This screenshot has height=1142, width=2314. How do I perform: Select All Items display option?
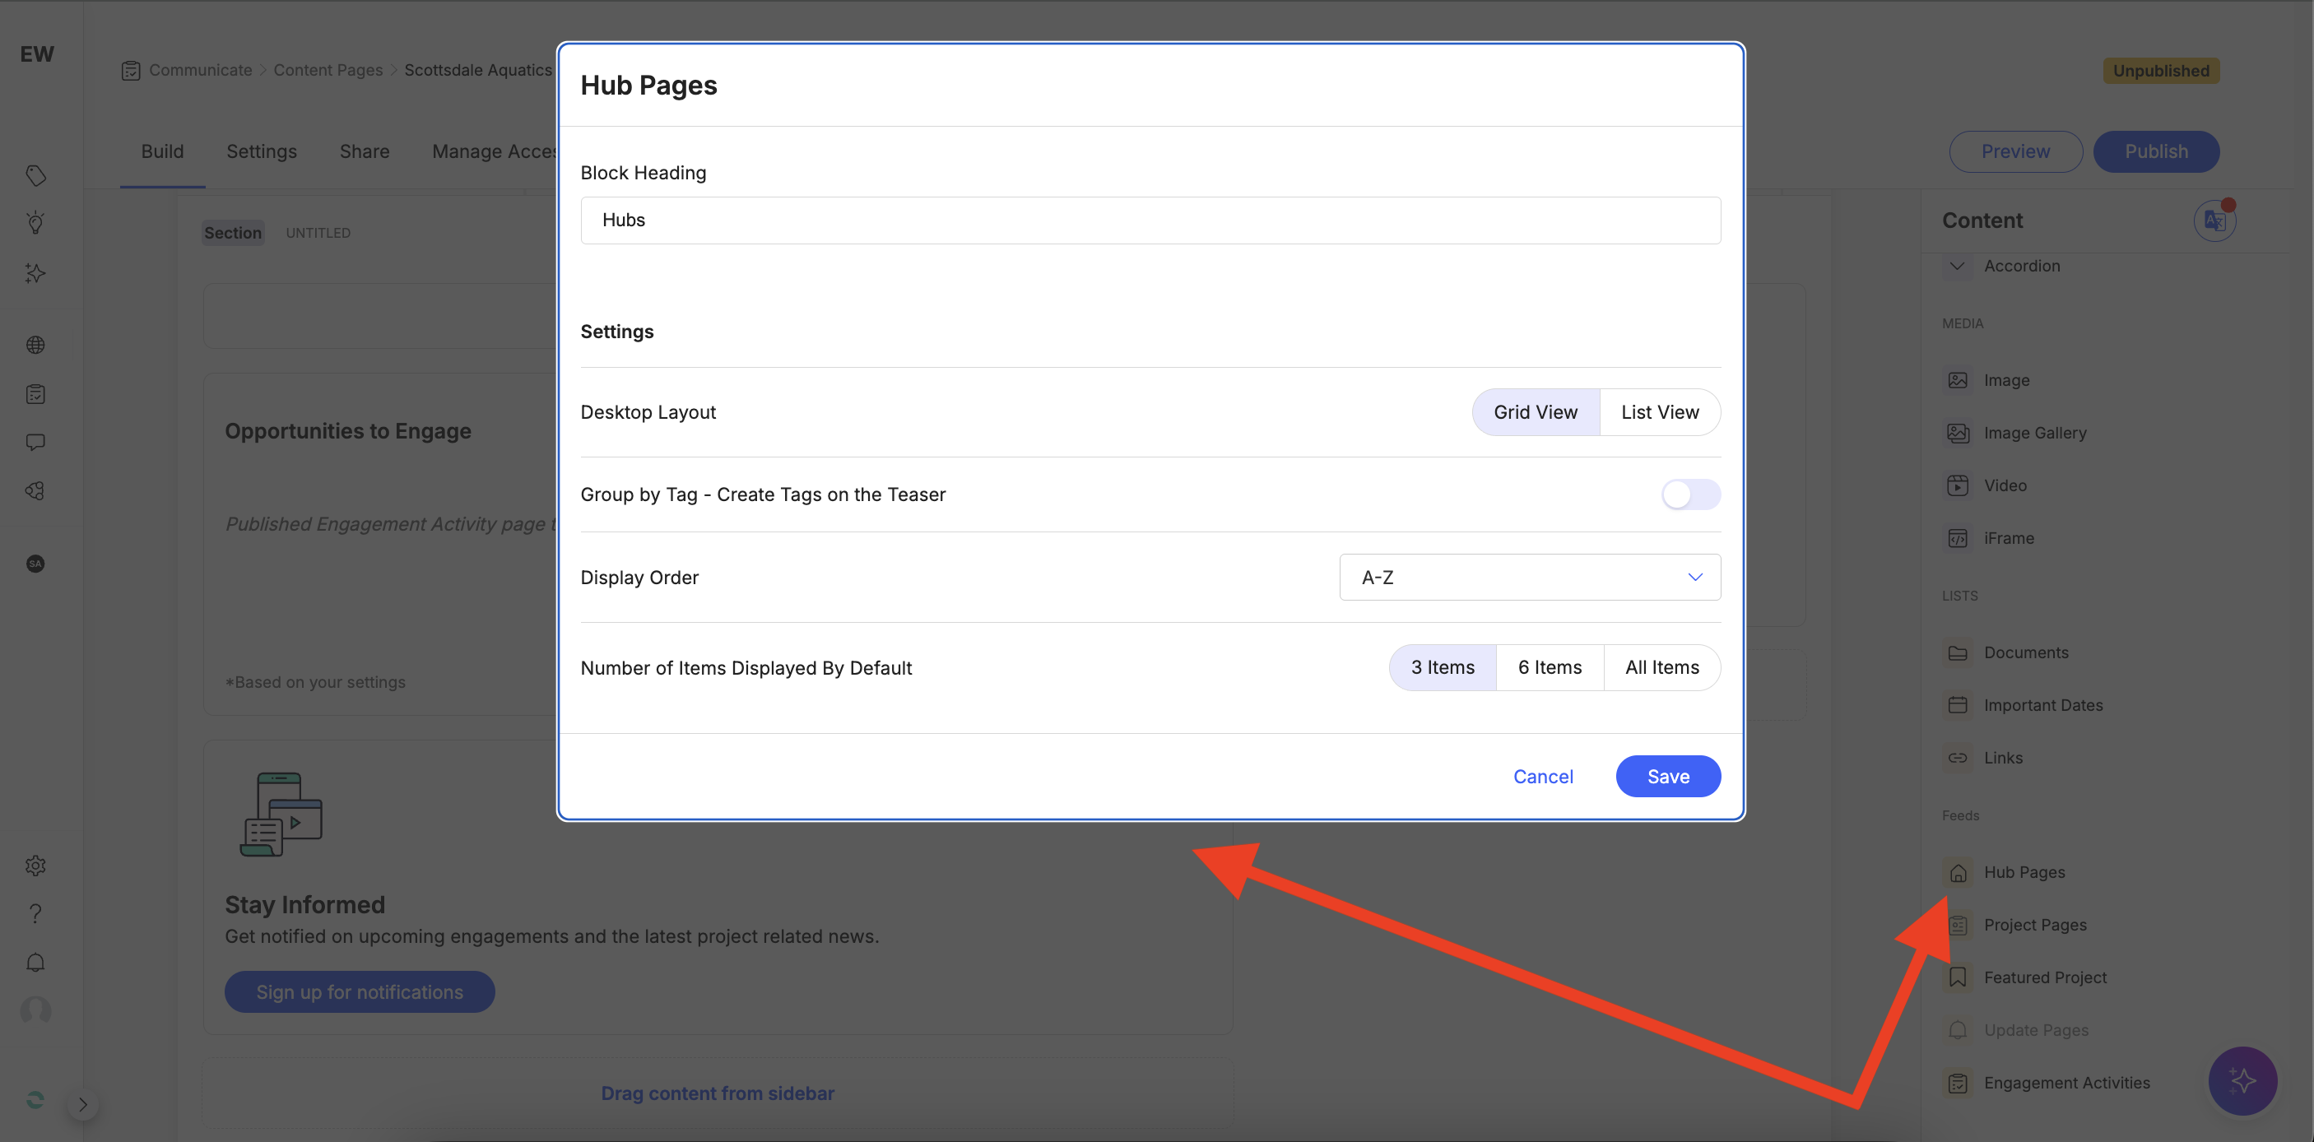point(1661,667)
